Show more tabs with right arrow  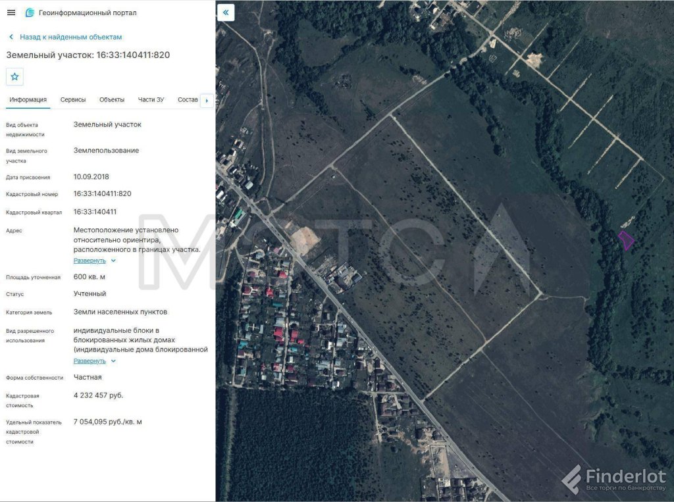click(207, 101)
